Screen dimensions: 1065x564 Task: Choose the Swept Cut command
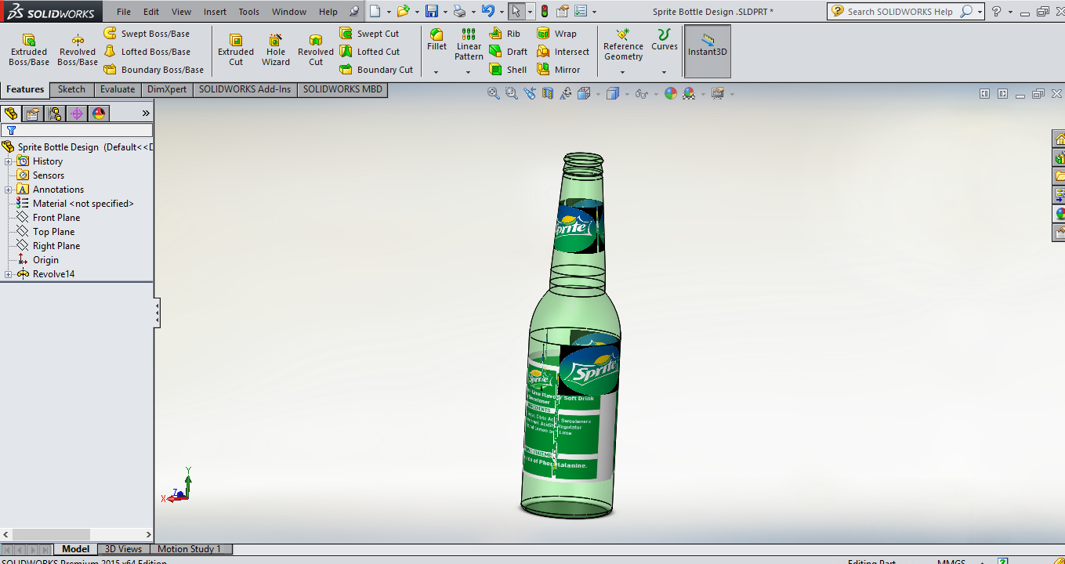(369, 34)
